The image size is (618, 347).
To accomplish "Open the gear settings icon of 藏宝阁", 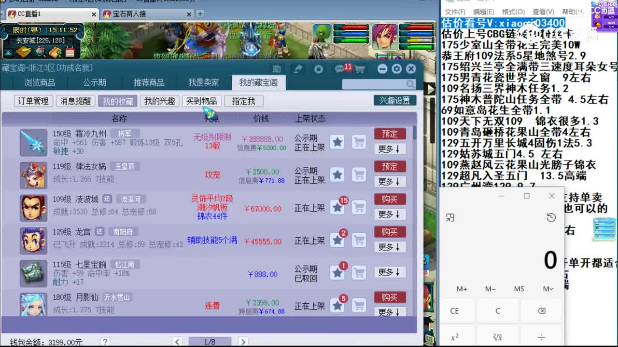I will pyautogui.click(x=397, y=69).
